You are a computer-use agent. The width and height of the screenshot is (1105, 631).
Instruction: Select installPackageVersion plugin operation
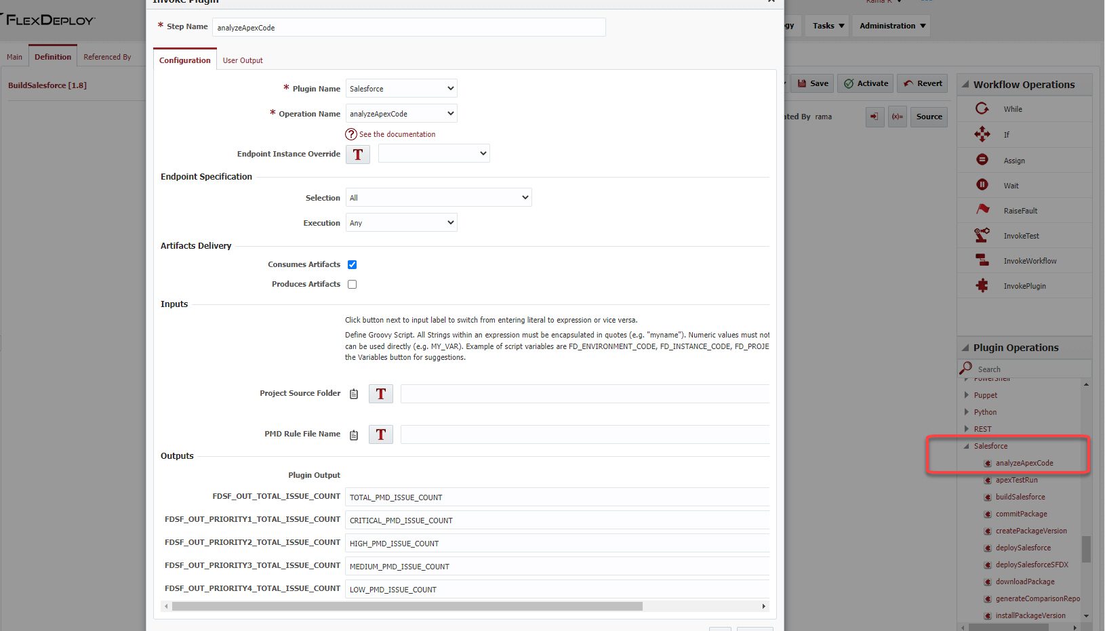click(1030, 615)
